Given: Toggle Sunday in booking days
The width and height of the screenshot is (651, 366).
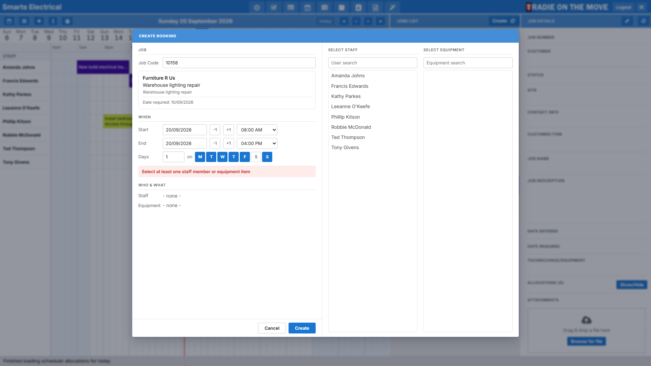Looking at the screenshot, I should [267, 157].
